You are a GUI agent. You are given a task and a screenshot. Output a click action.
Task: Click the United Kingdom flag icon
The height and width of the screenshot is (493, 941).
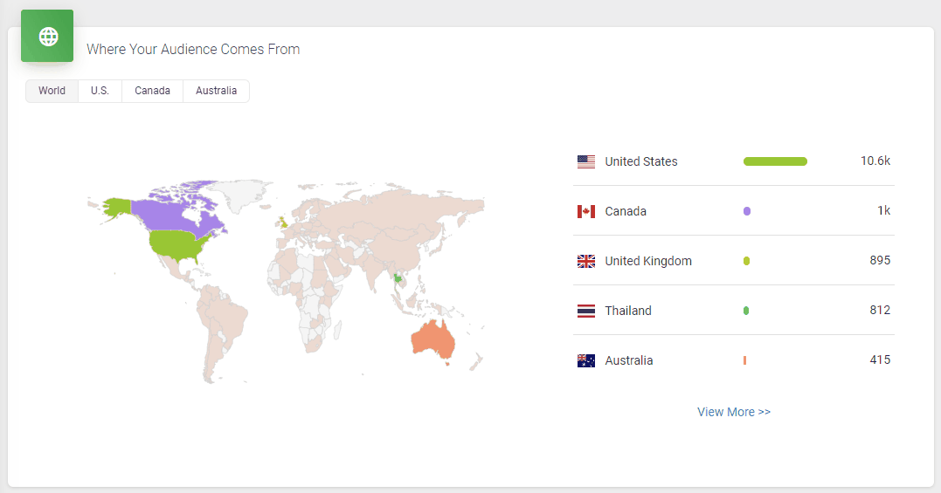pyautogui.click(x=585, y=261)
